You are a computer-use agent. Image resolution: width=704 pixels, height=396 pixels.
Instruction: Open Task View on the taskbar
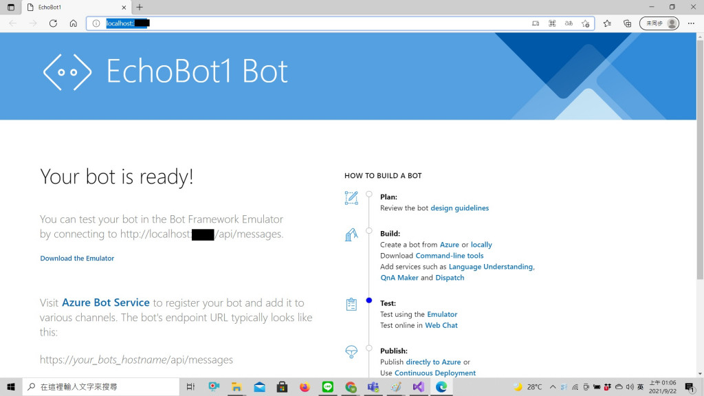pos(190,386)
